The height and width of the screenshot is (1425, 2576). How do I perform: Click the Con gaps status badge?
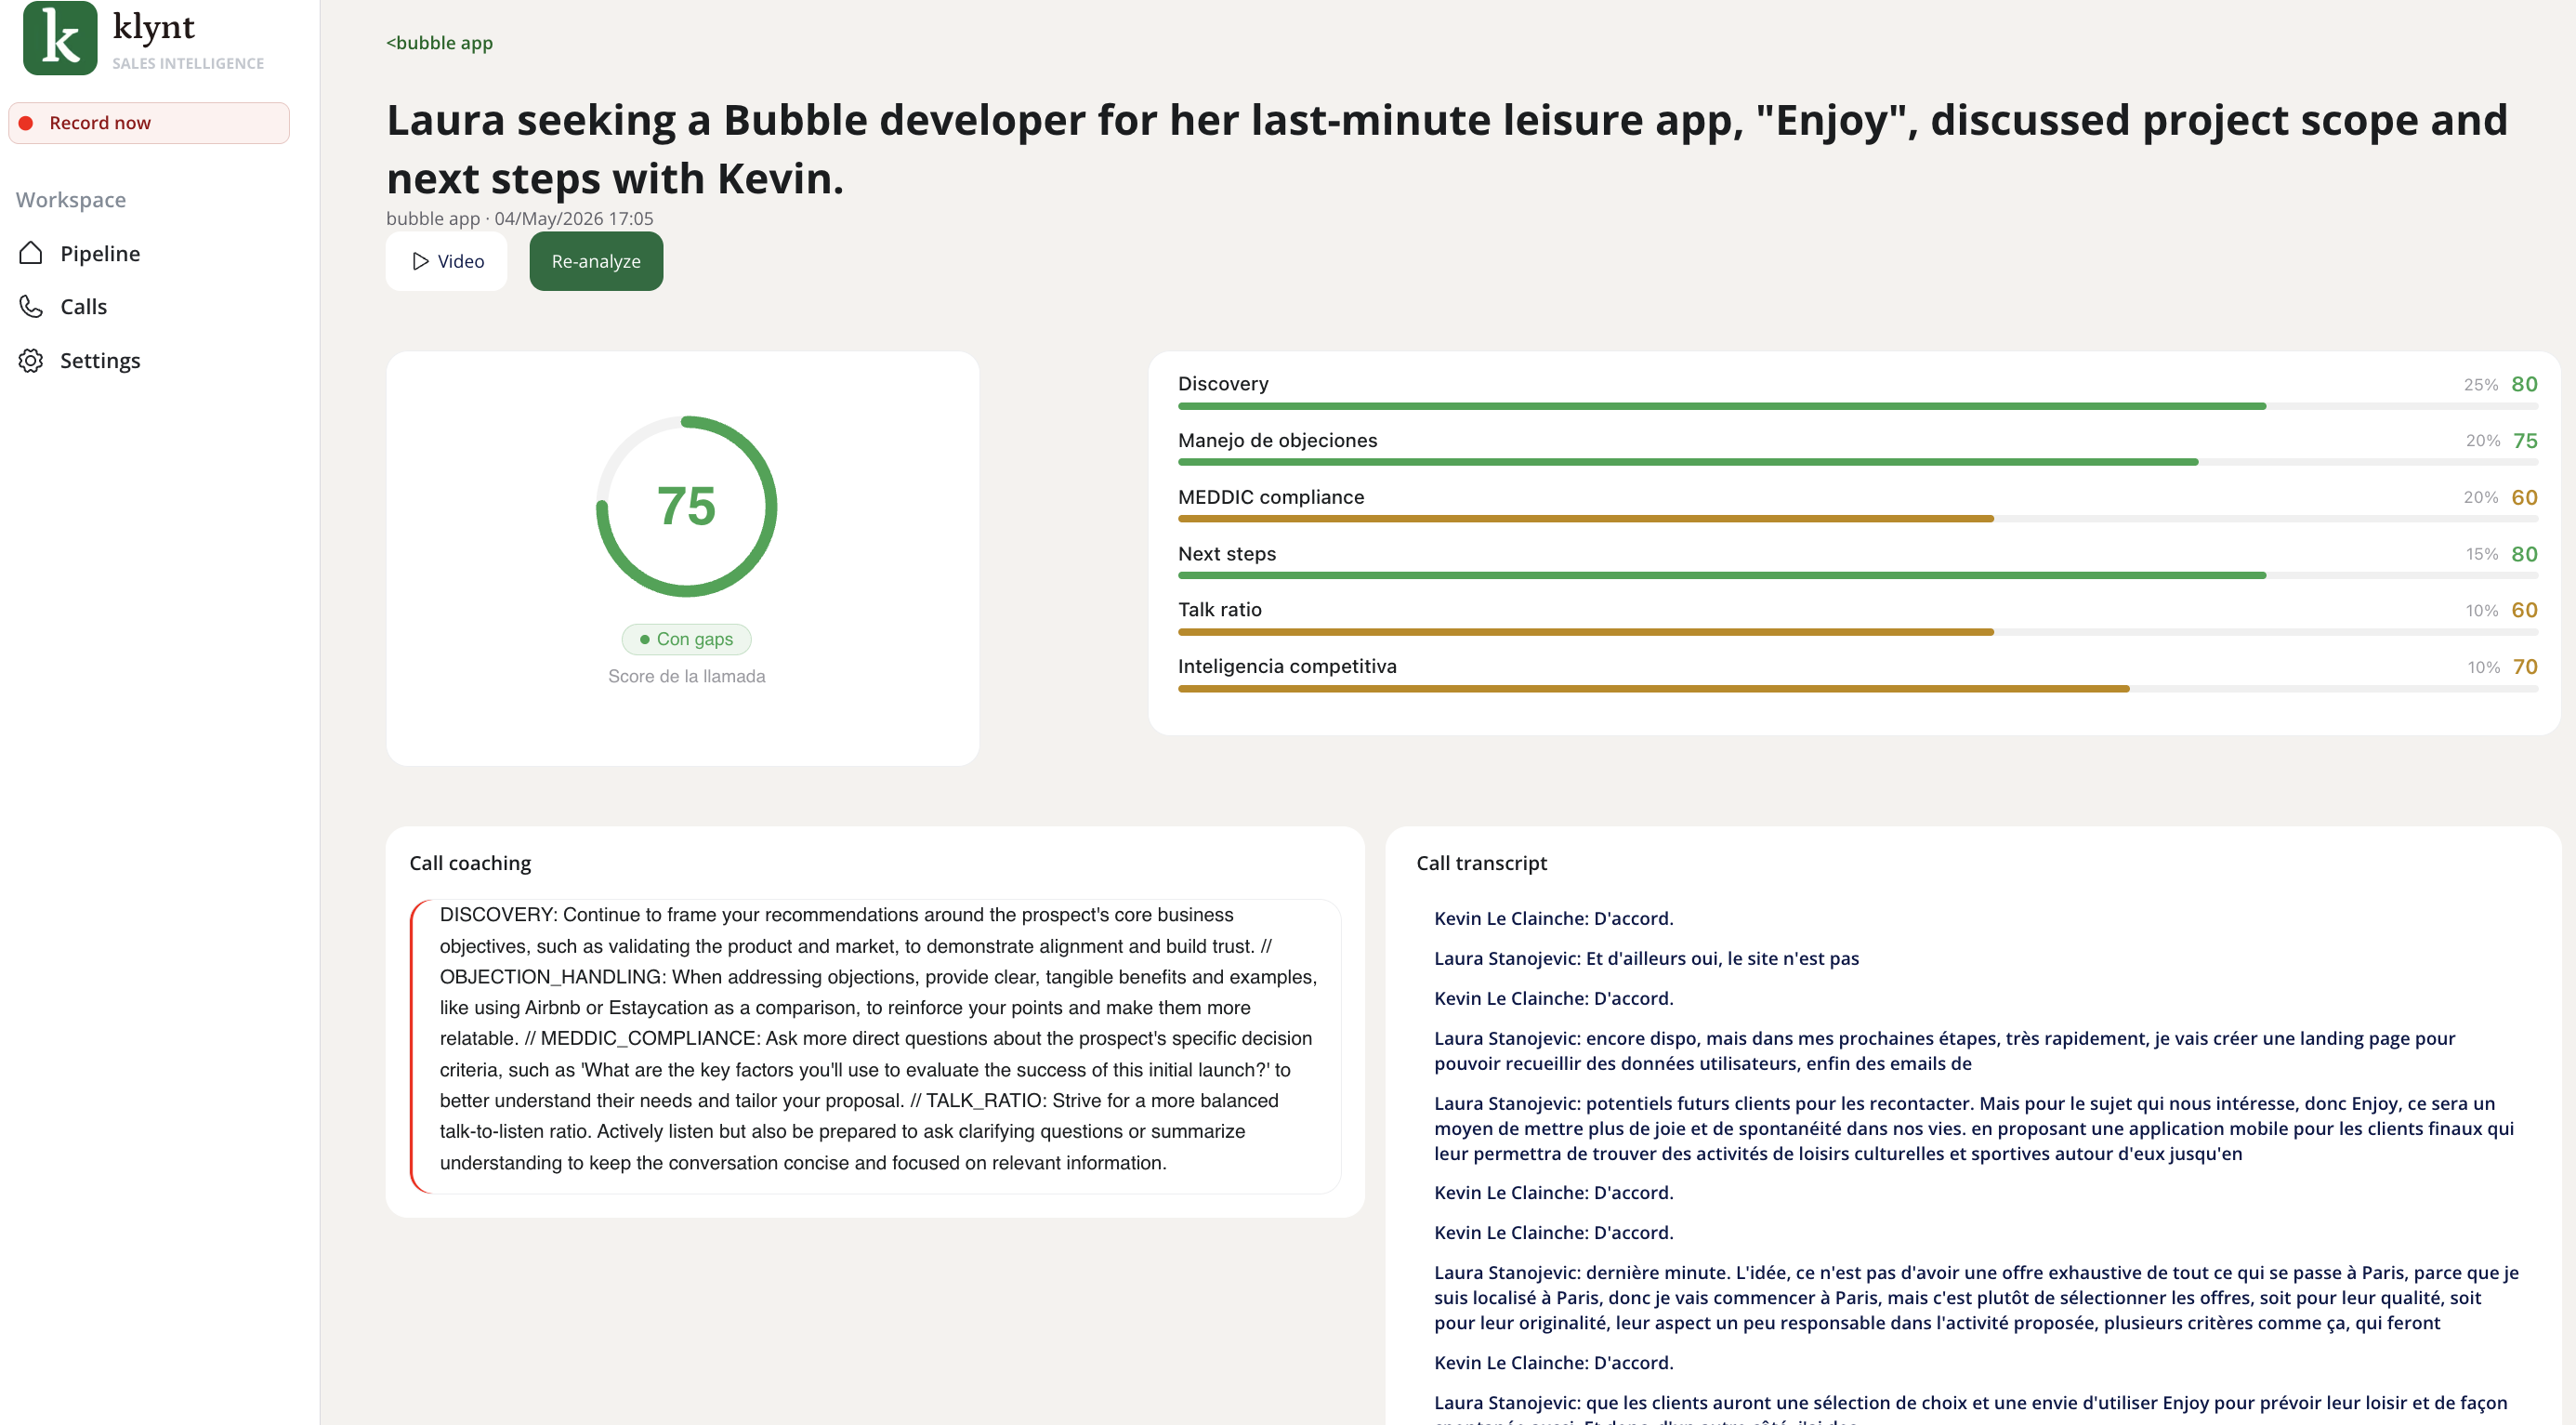coord(686,639)
